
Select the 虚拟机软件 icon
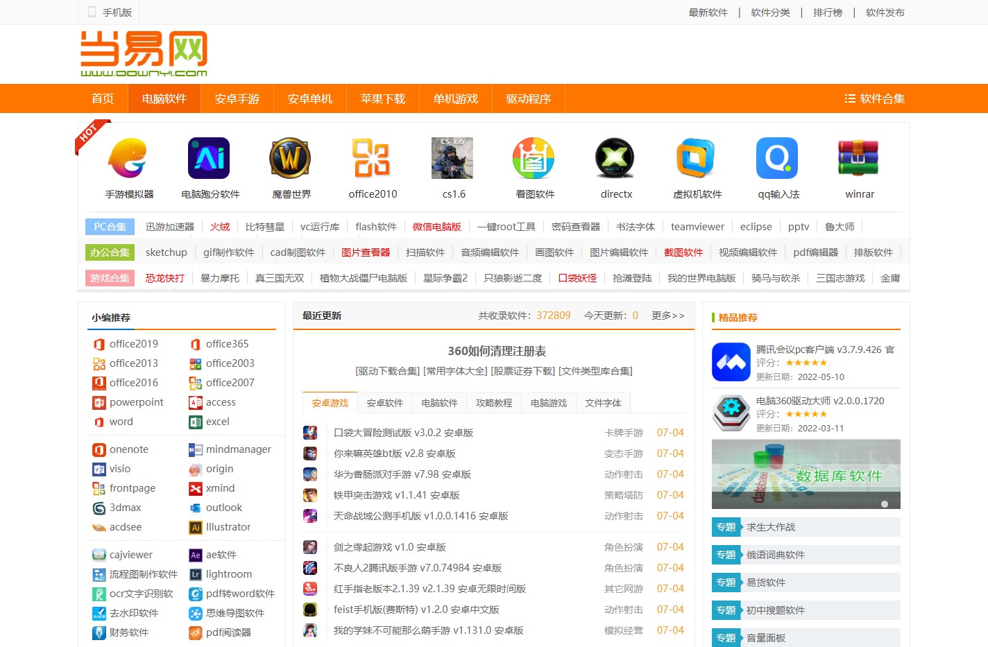tap(696, 158)
